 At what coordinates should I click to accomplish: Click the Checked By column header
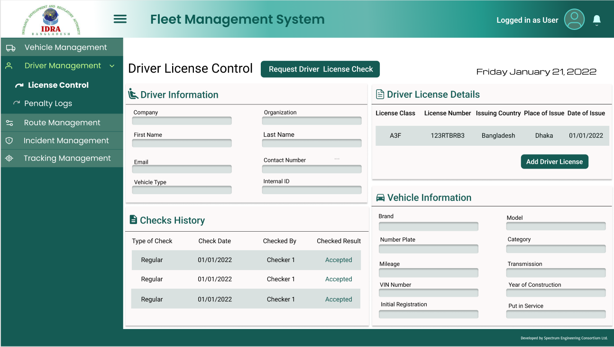coord(280,241)
